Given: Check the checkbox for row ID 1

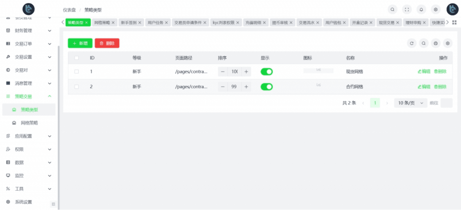Looking at the screenshot, I should [x=77, y=71].
